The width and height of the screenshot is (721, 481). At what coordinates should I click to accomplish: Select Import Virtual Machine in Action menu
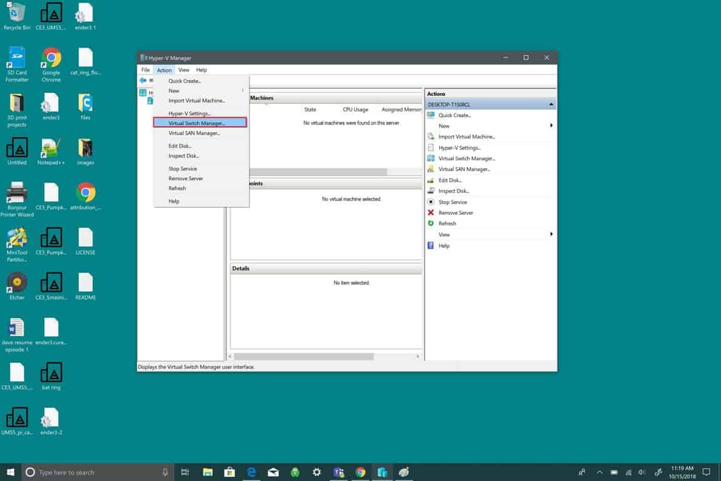(x=196, y=101)
